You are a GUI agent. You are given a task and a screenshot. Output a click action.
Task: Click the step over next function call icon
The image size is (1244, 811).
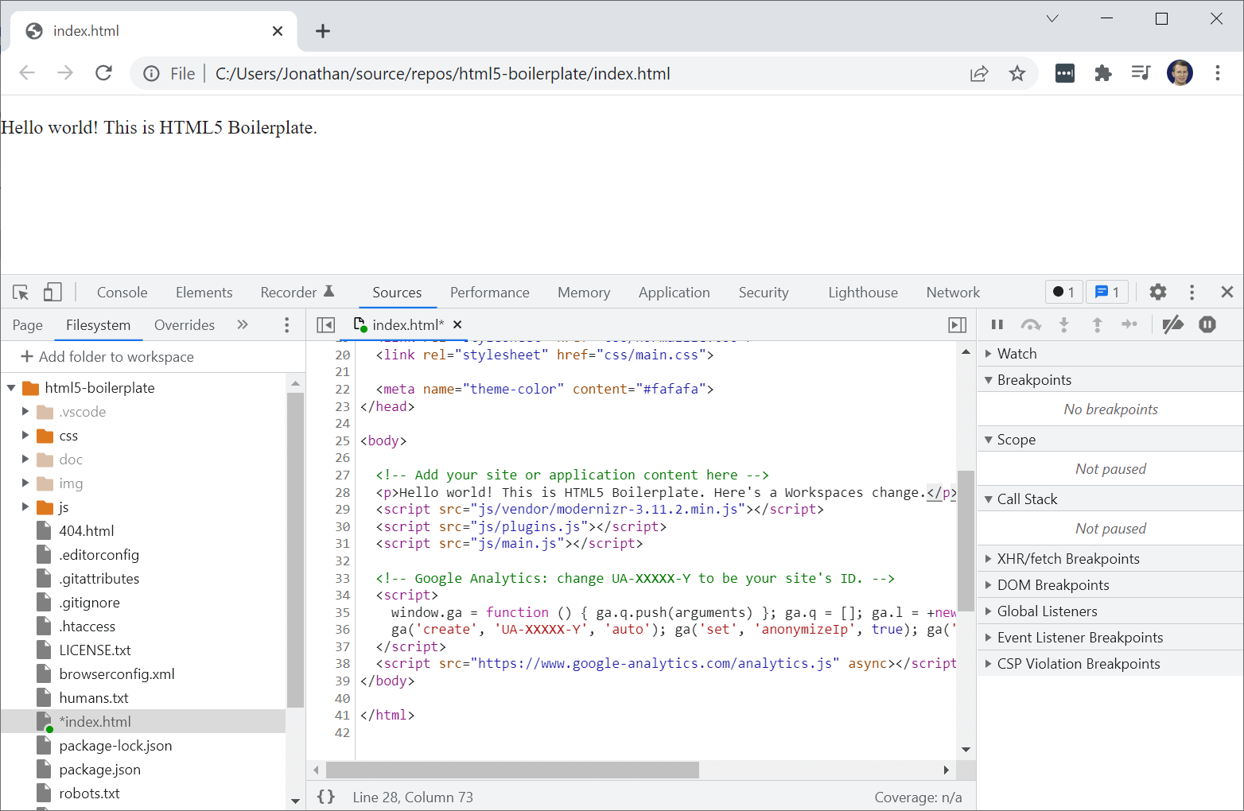pos(1031,324)
